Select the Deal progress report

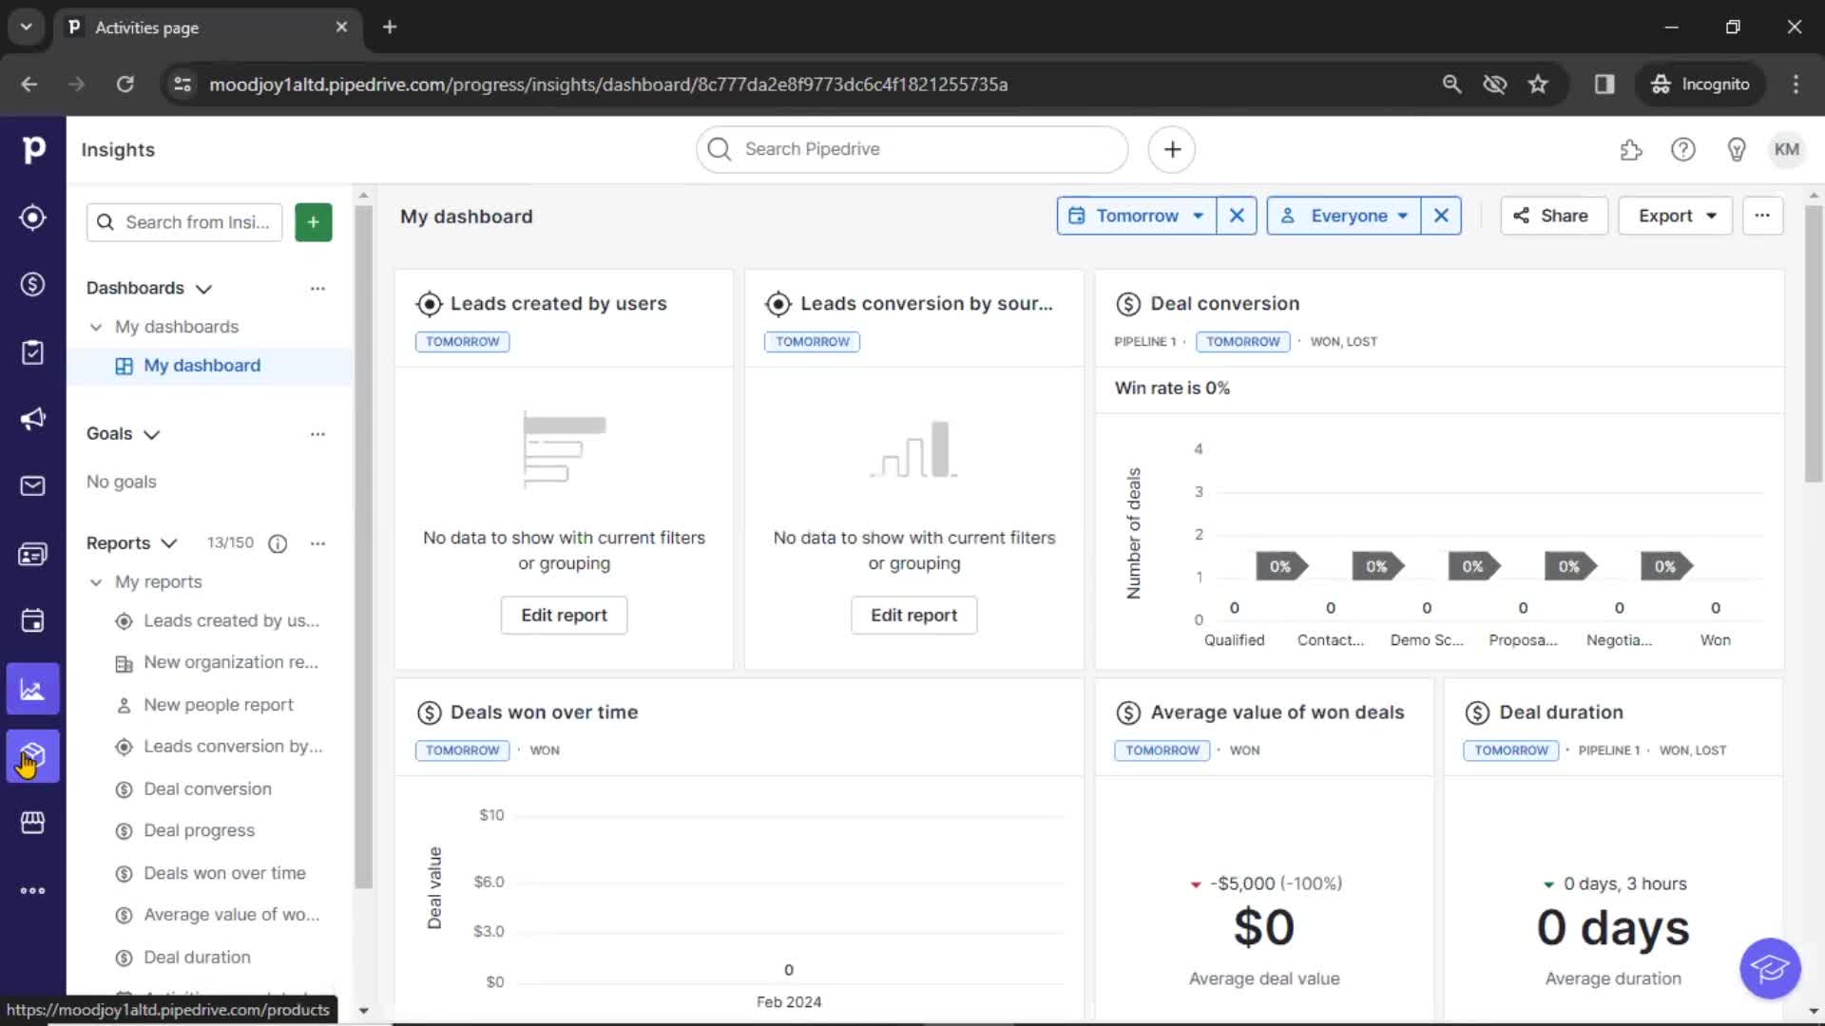pos(198,829)
